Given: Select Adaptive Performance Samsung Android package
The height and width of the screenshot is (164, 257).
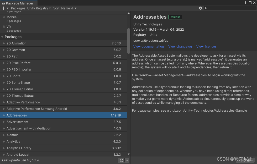Looking at the screenshot, I should pos(64,109).
